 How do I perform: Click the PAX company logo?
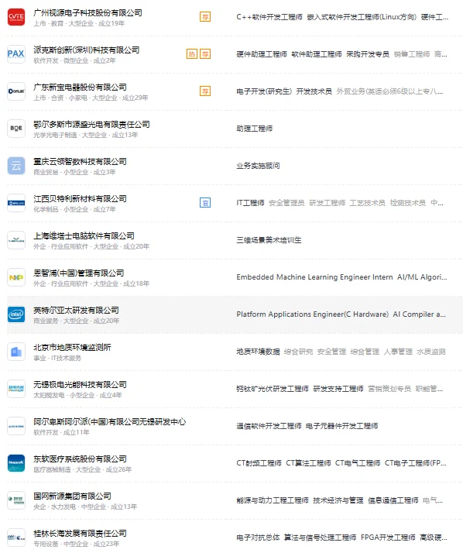[16, 54]
